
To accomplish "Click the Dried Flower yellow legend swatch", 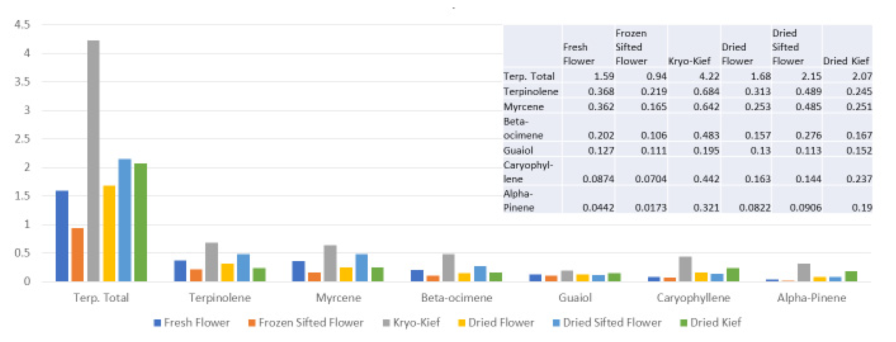I will pyautogui.click(x=462, y=323).
